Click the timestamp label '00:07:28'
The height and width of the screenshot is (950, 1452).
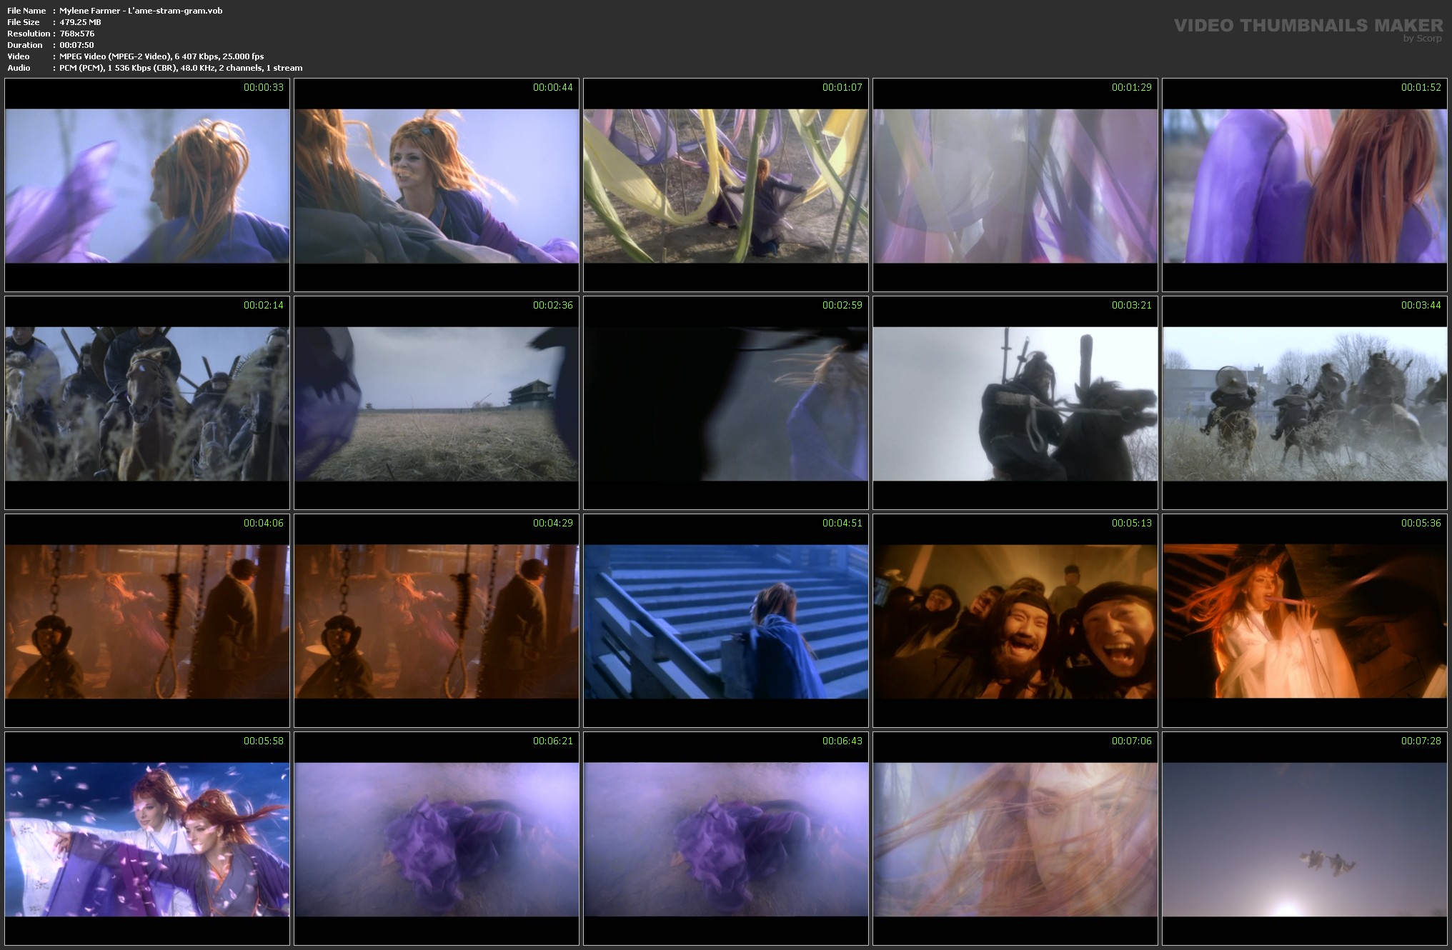click(1421, 741)
